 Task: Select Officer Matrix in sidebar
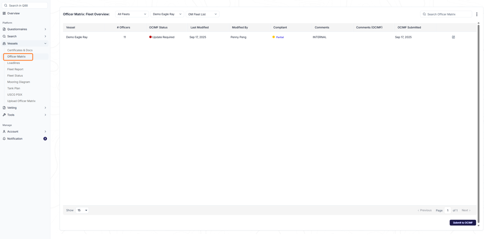[x=16, y=57]
